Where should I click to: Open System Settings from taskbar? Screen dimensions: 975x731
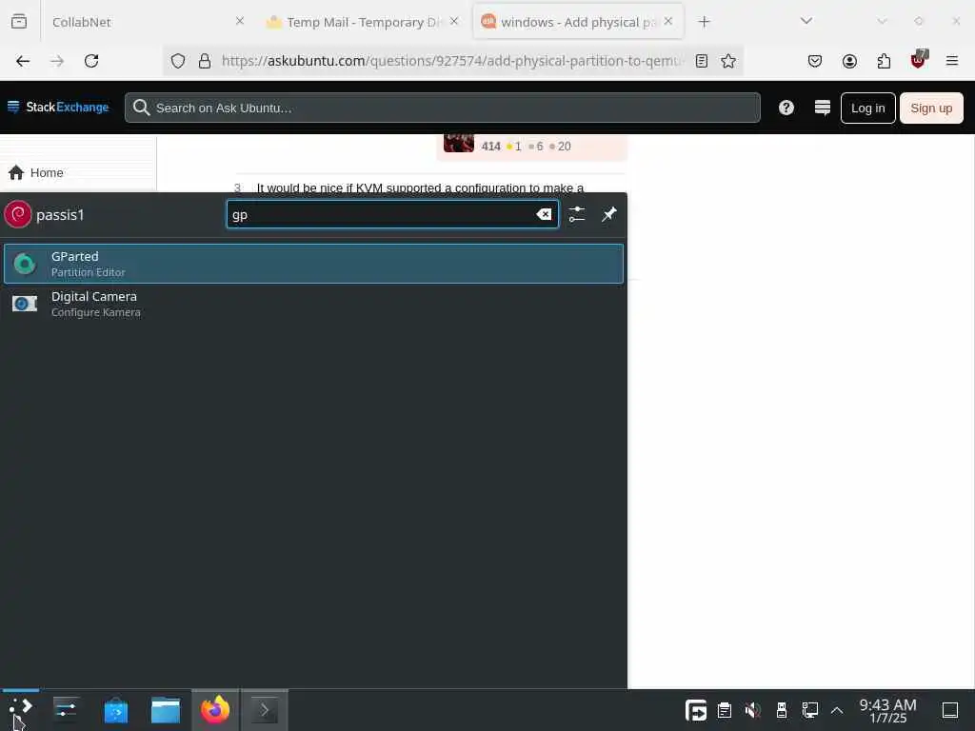click(66, 710)
